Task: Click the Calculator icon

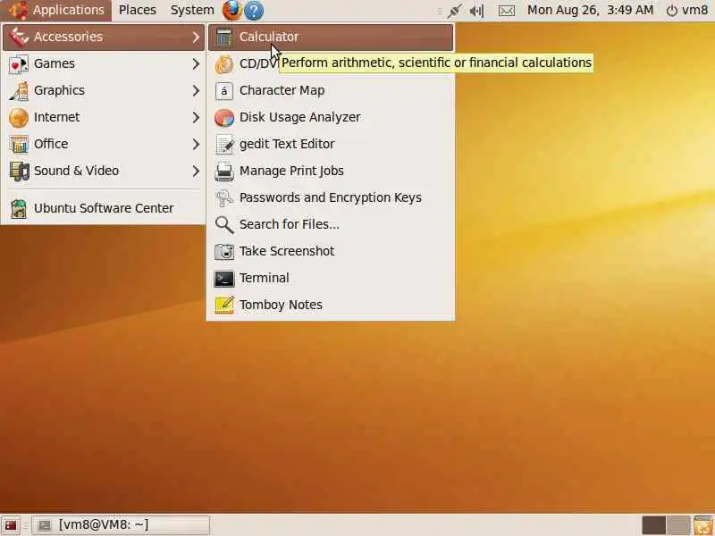Action: click(224, 37)
